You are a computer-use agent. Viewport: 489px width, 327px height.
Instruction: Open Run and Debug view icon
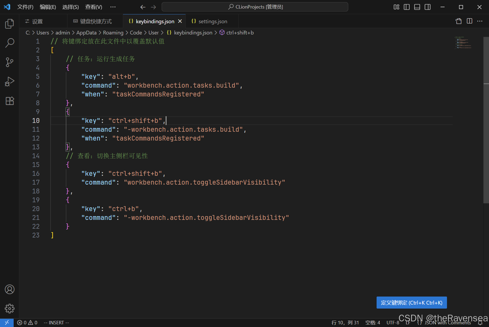pos(10,81)
